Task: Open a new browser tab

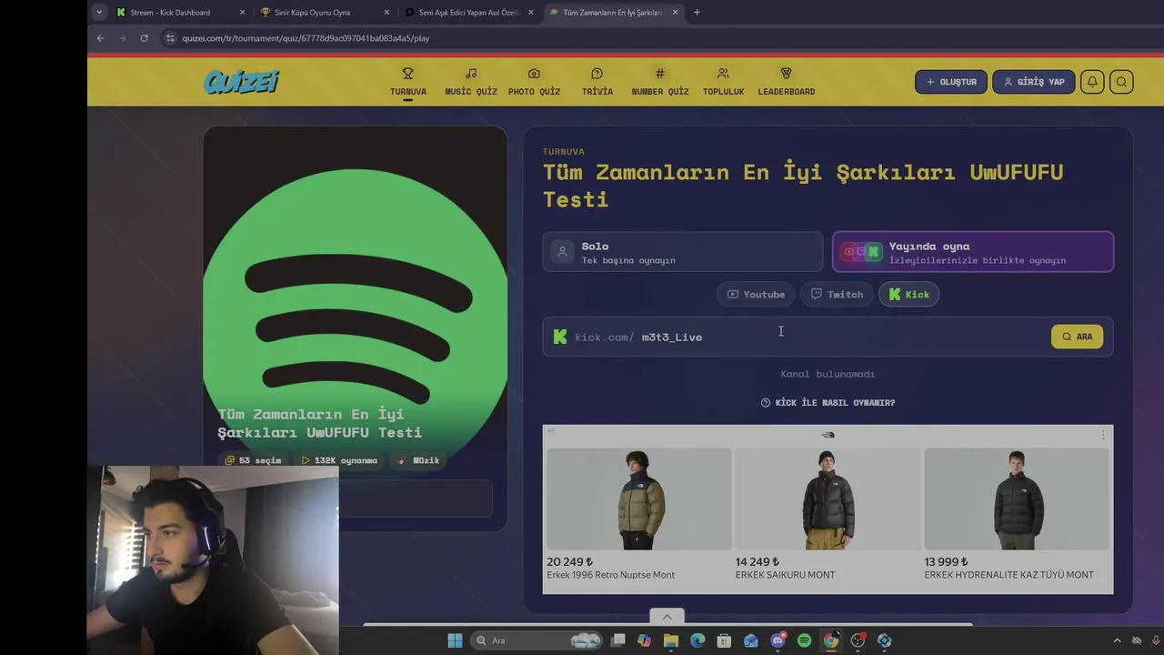Action: tap(697, 13)
